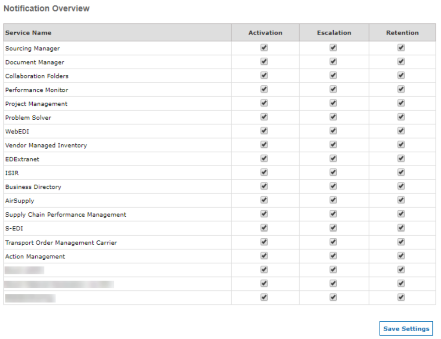The image size is (441, 339).
Task: Toggle Escalation for Document Manager
Action: [x=333, y=61]
